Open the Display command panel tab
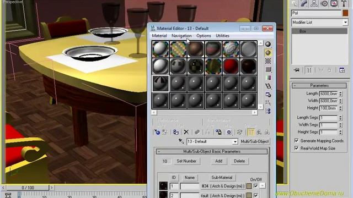The height and width of the screenshot is (198, 353). pyautogui.click(x=334, y=3)
